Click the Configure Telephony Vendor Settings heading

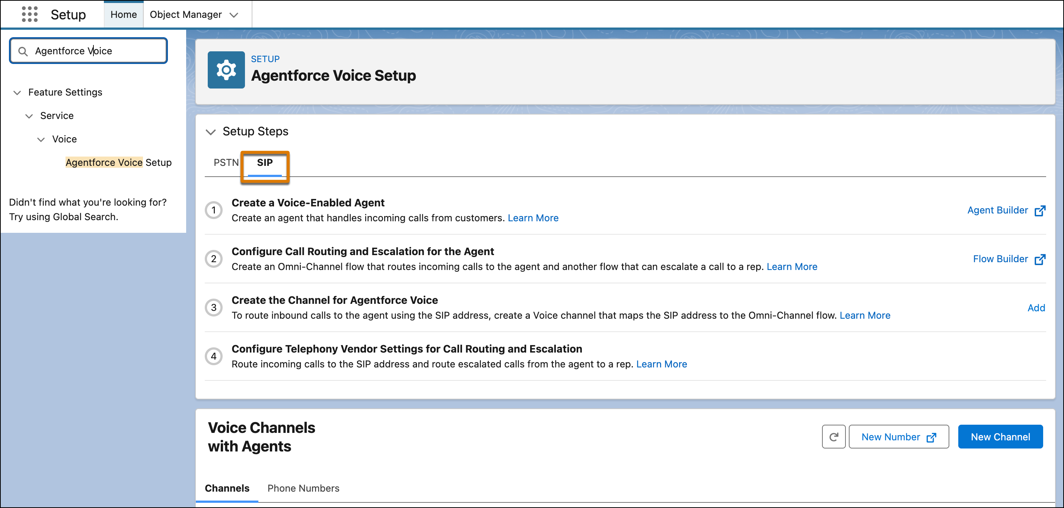407,349
